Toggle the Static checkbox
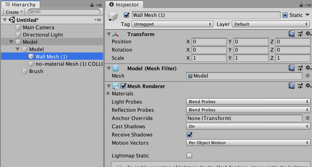Screen dimensions: 312x167 pos(285,15)
